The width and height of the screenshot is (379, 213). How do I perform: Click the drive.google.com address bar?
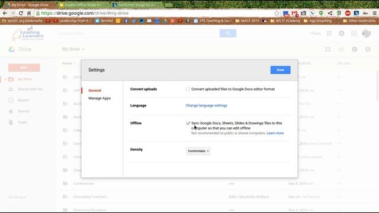(155, 13)
